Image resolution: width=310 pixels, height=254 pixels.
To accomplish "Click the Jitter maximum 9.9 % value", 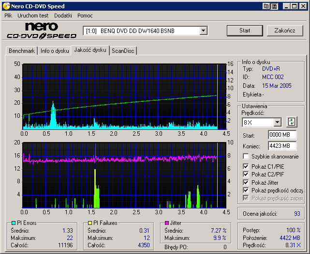I will click(220, 238).
